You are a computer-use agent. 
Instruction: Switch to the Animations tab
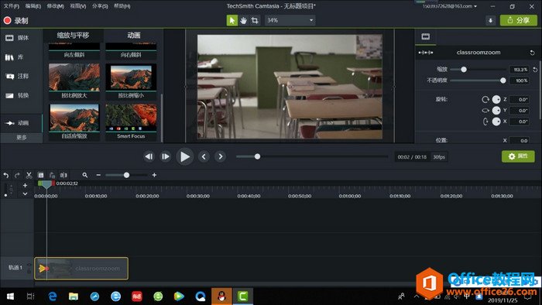(134, 36)
